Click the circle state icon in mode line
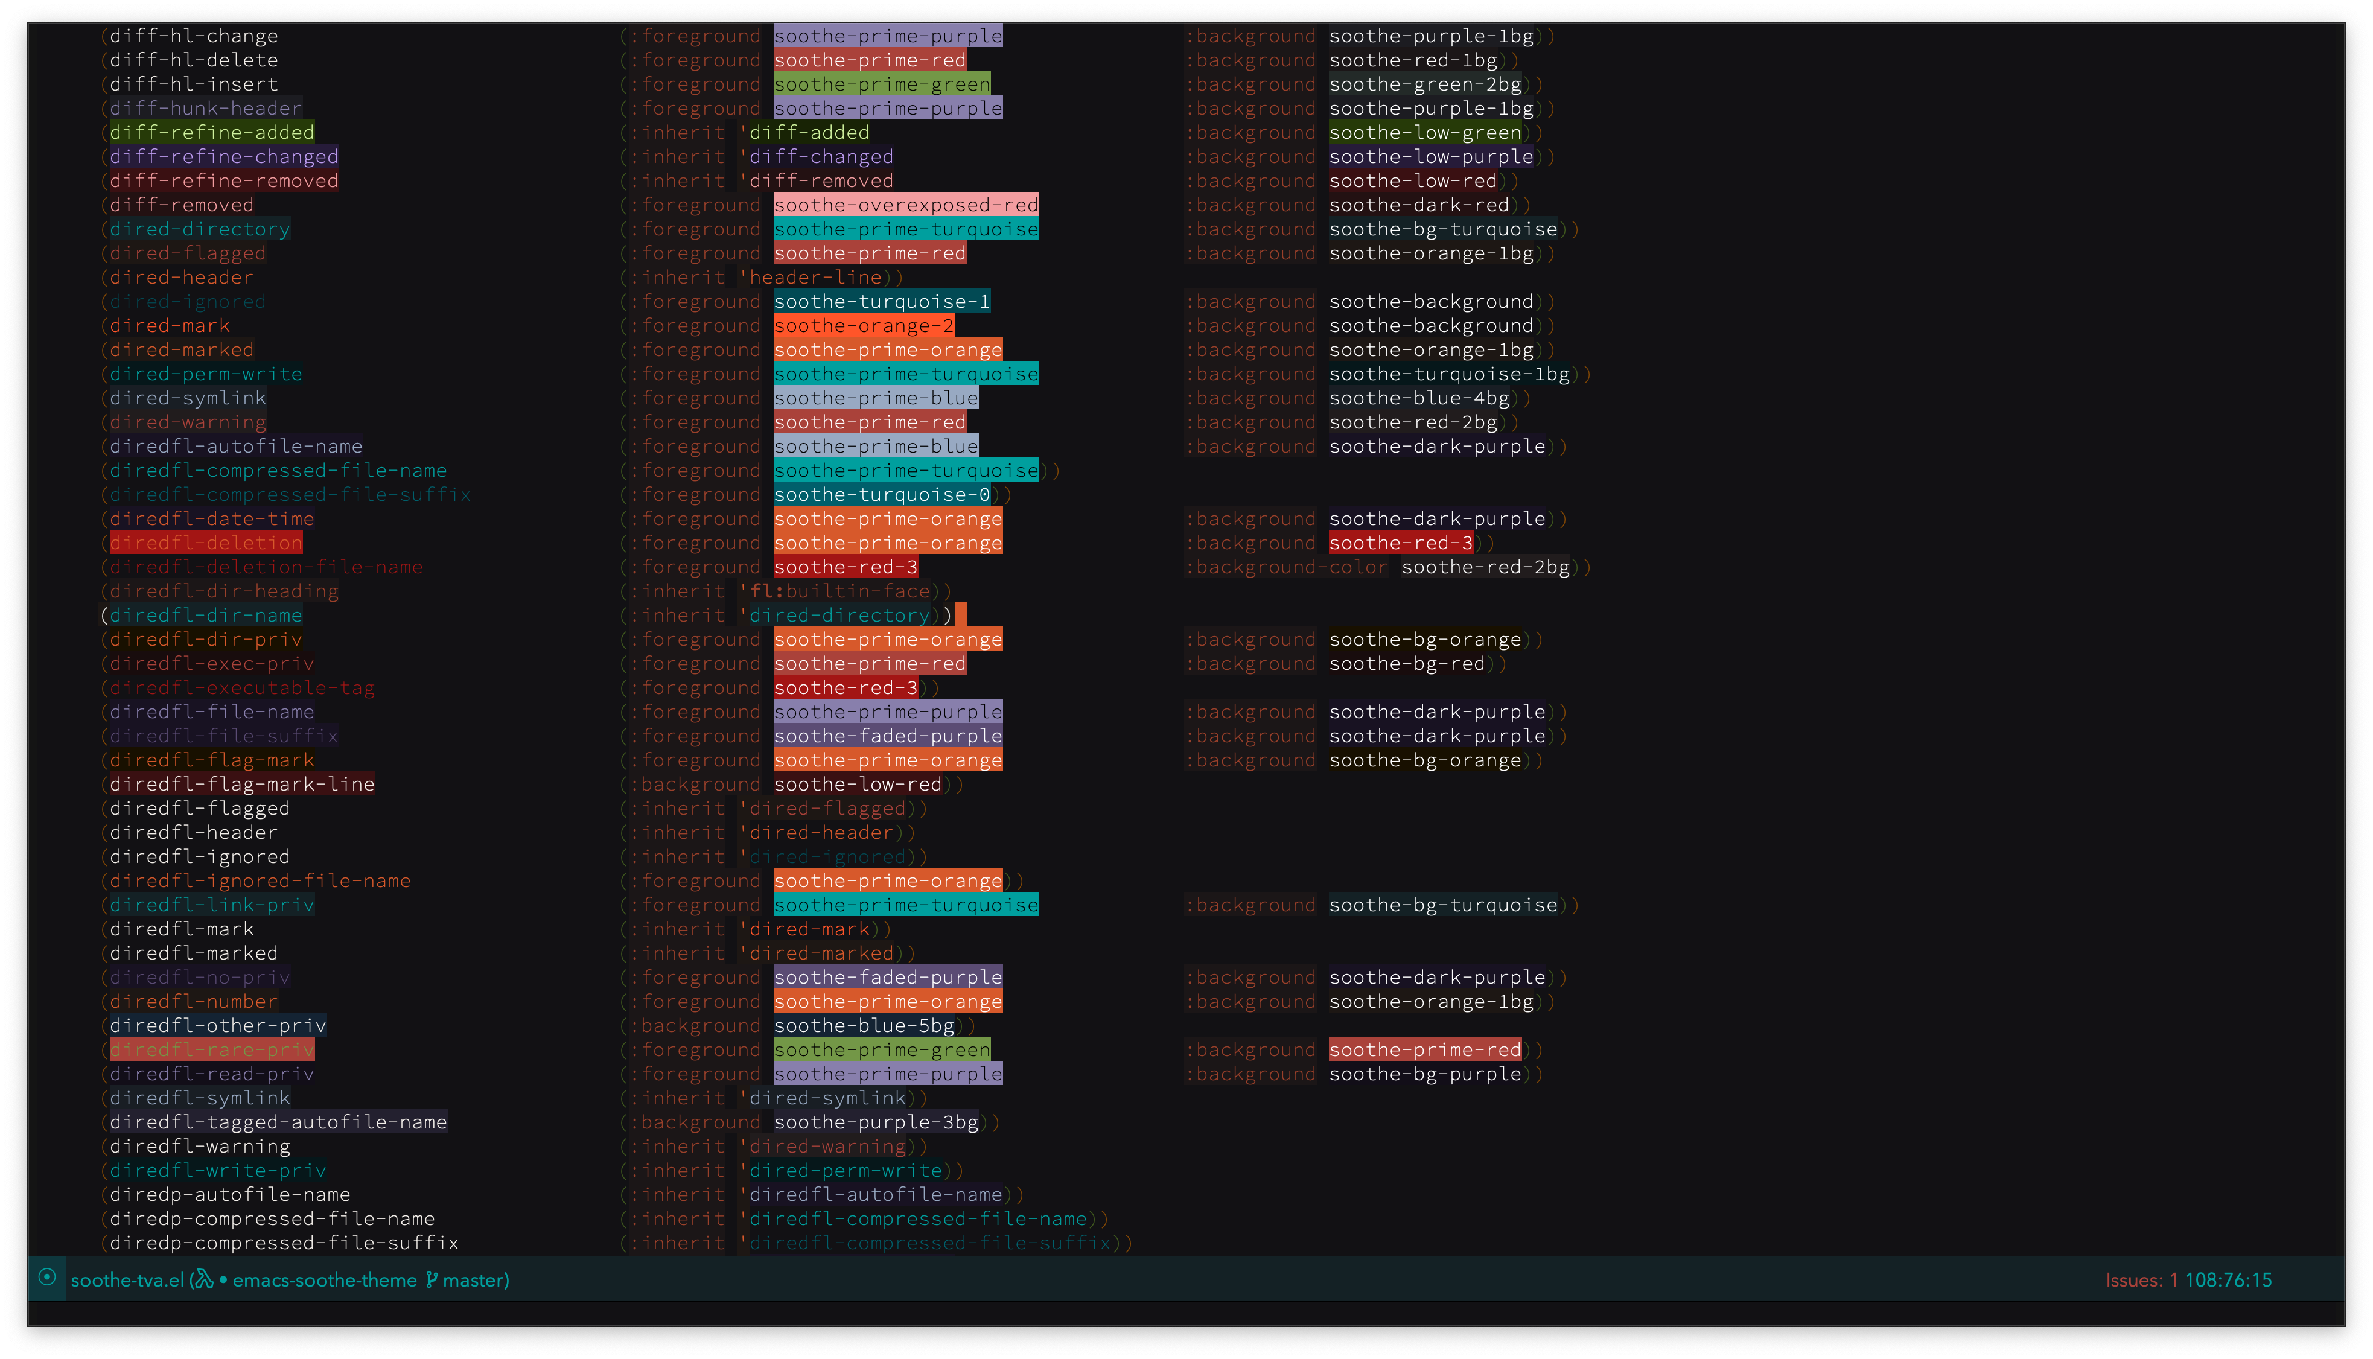 pyautogui.click(x=46, y=1278)
